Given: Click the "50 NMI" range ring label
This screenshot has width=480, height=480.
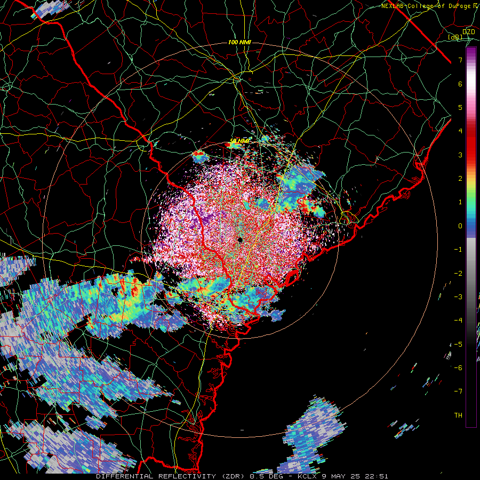Looking at the screenshot, I should tap(239, 141).
